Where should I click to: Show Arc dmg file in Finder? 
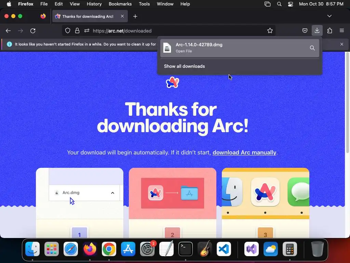tap(312, 48)
